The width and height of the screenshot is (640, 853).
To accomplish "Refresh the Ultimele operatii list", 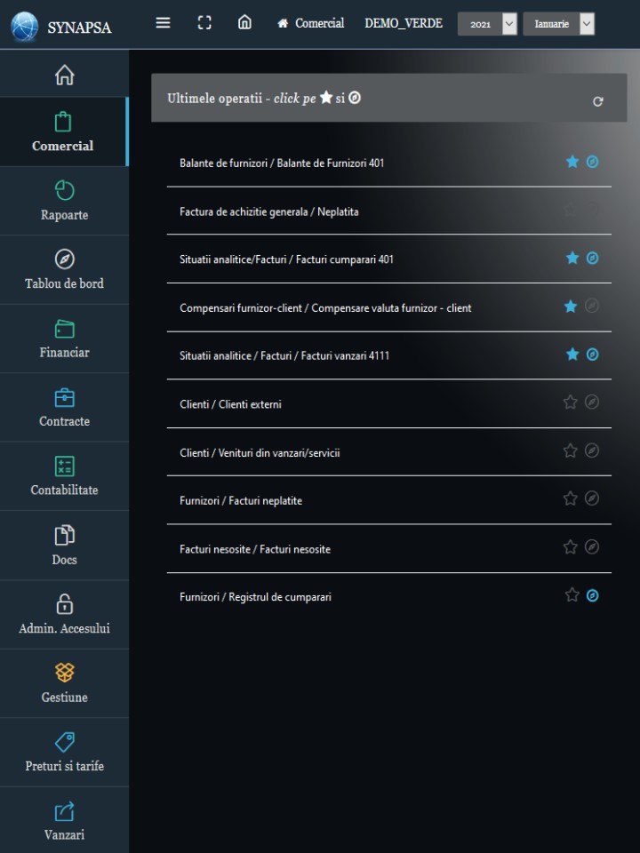I will 597,101.
